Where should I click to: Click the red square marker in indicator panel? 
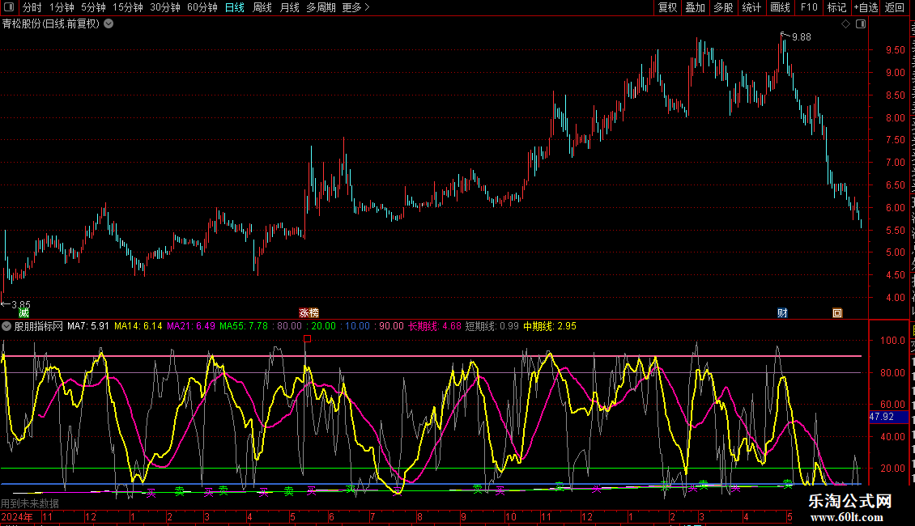tap(308, 339)
